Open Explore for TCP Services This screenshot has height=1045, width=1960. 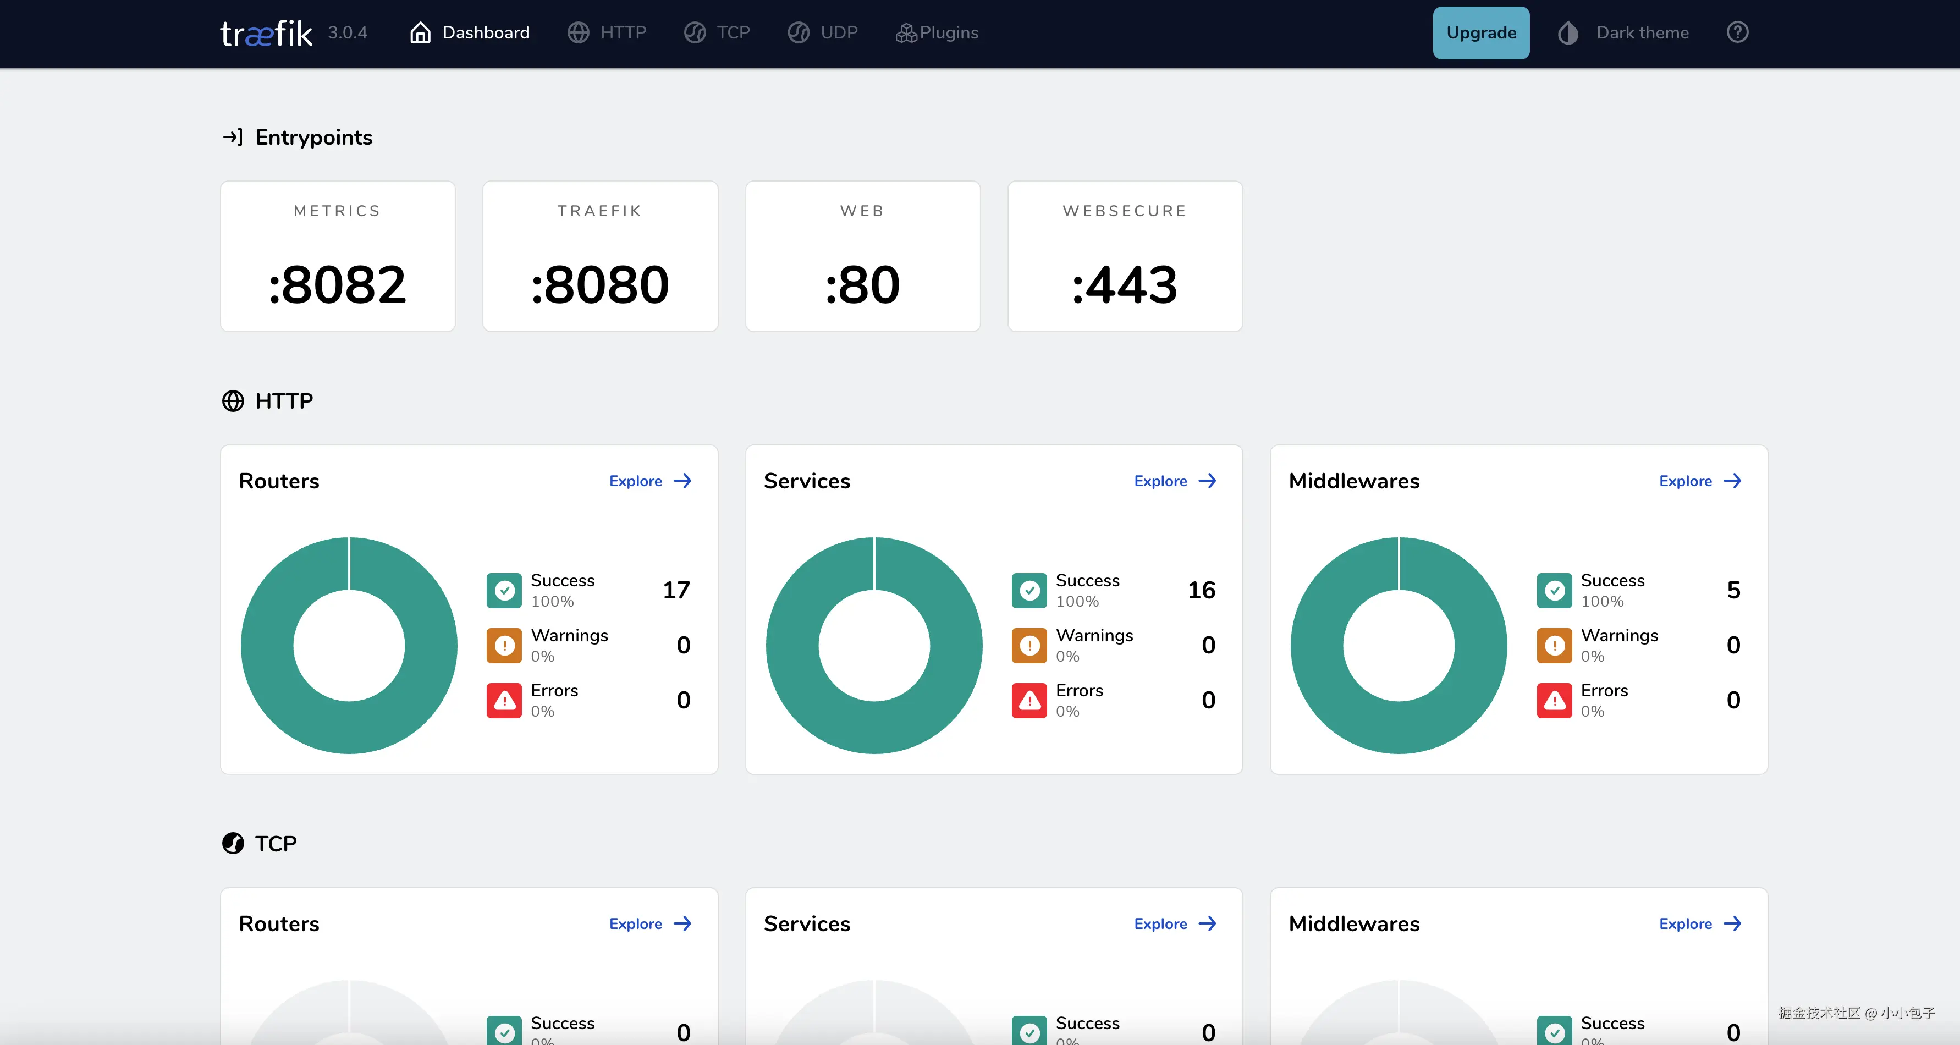1174,923
